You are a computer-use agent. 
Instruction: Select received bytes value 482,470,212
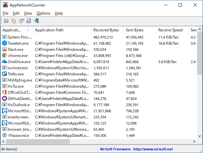pyautogui.click(x=103, y=37)
